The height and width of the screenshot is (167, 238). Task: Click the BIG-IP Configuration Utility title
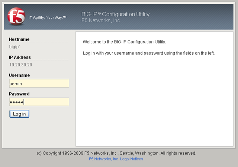(115, 14)
